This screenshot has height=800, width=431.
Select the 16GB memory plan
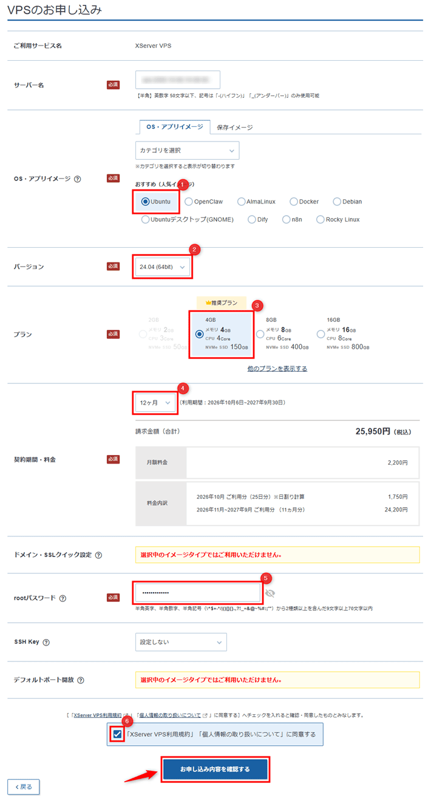click(321, 334)
